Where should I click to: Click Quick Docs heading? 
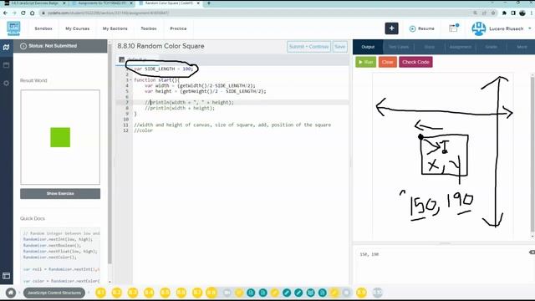(x=33, y=218)
